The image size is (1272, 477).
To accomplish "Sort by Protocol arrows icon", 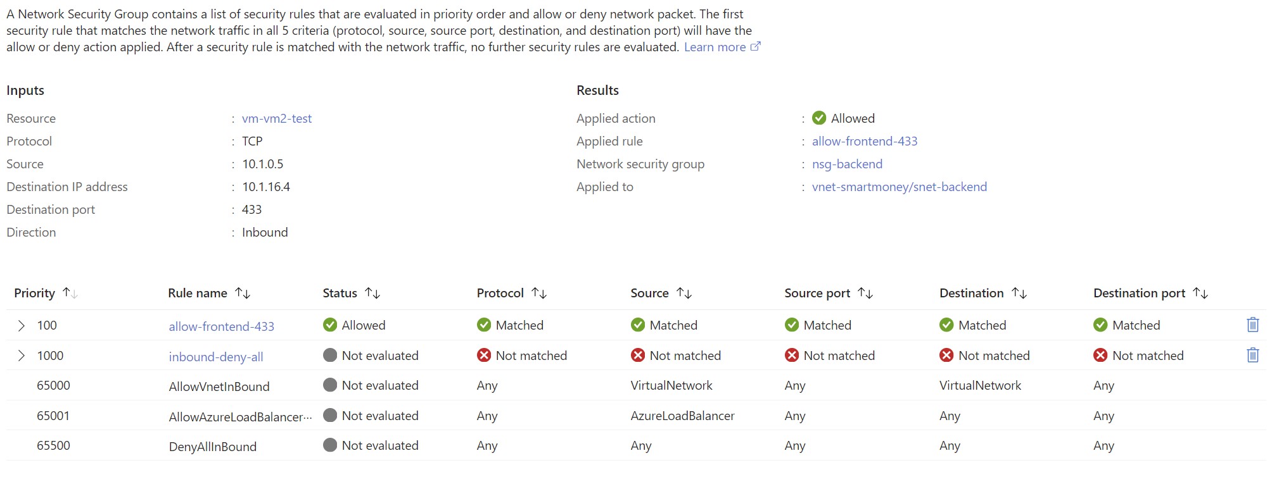I will 539,293.
